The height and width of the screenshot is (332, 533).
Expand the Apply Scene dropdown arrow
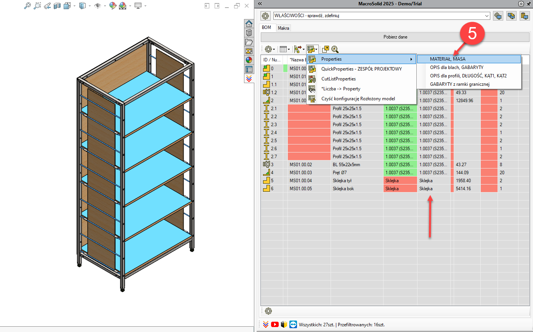(x=130, y=6)
